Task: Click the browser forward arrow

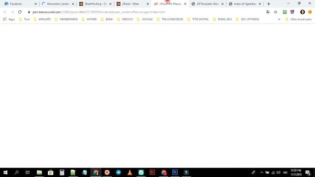Action: 12,12
